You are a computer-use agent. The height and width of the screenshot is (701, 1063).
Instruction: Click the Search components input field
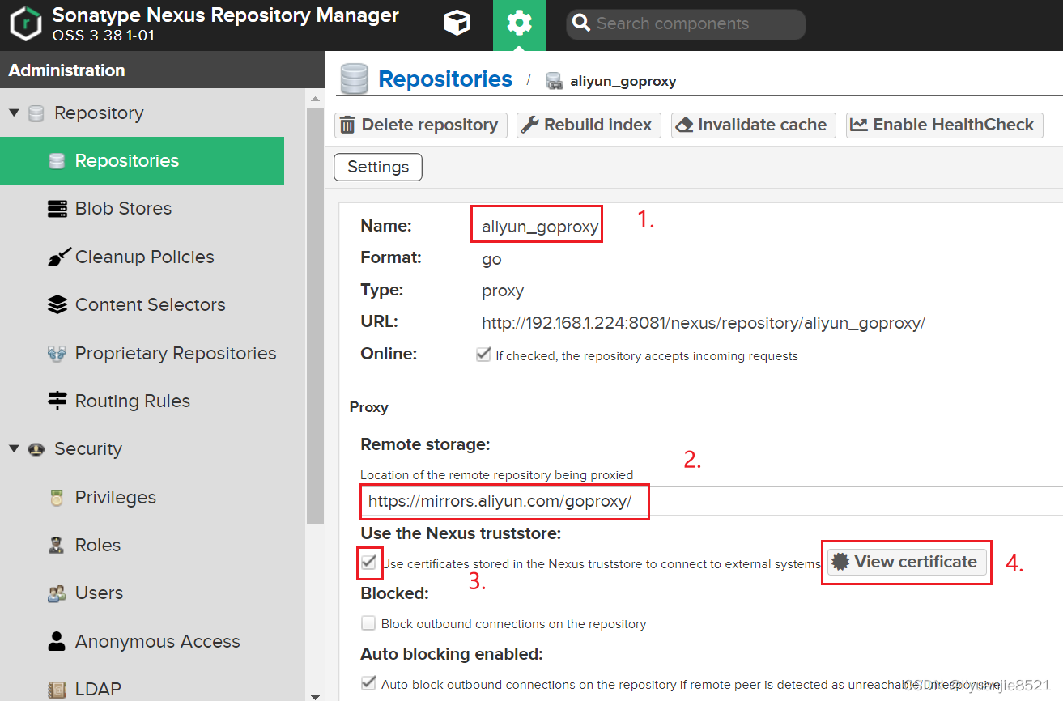tap(686, 24)
